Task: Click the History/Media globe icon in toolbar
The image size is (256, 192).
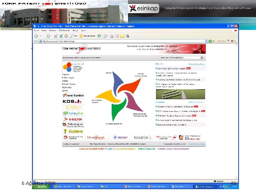Action: click(x=99, y=36)
